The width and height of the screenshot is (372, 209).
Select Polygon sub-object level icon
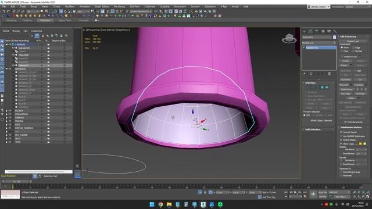click(x=322, y=88)
